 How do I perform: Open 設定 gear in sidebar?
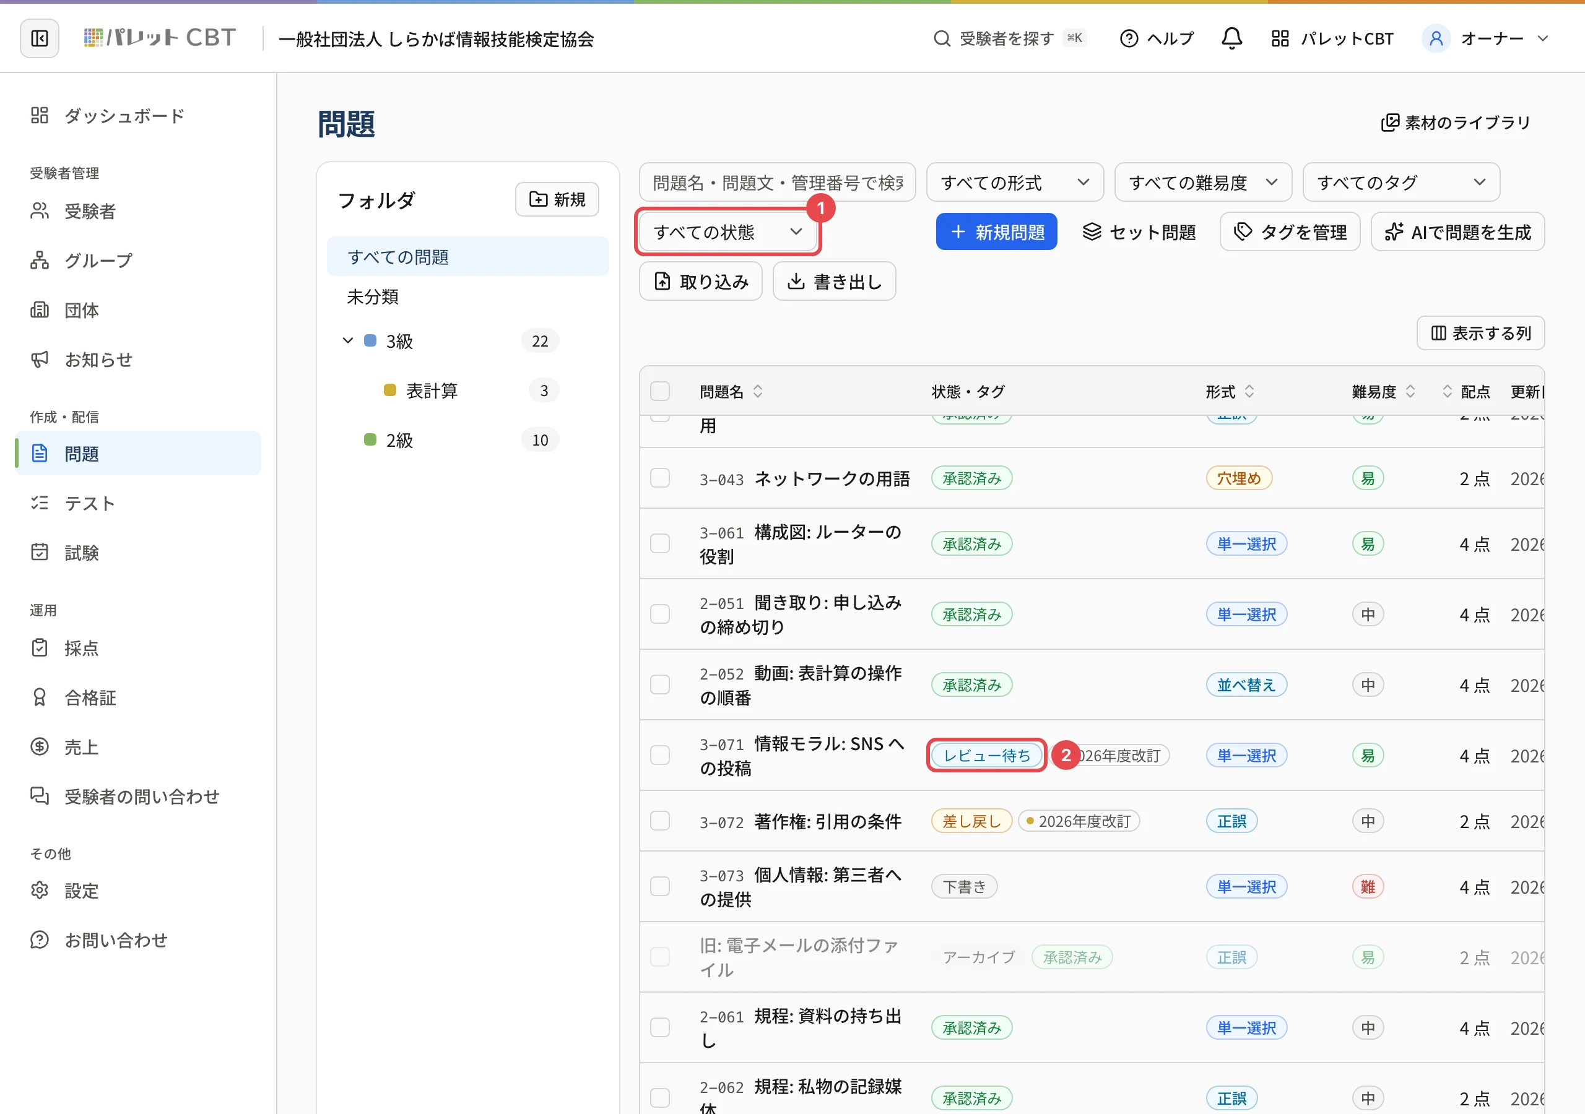138,891
